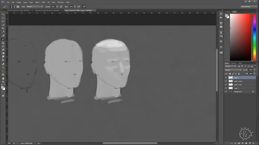The image size is (259, 145).
Task: Open the Window menu
Action: click(x=61, y=2)
